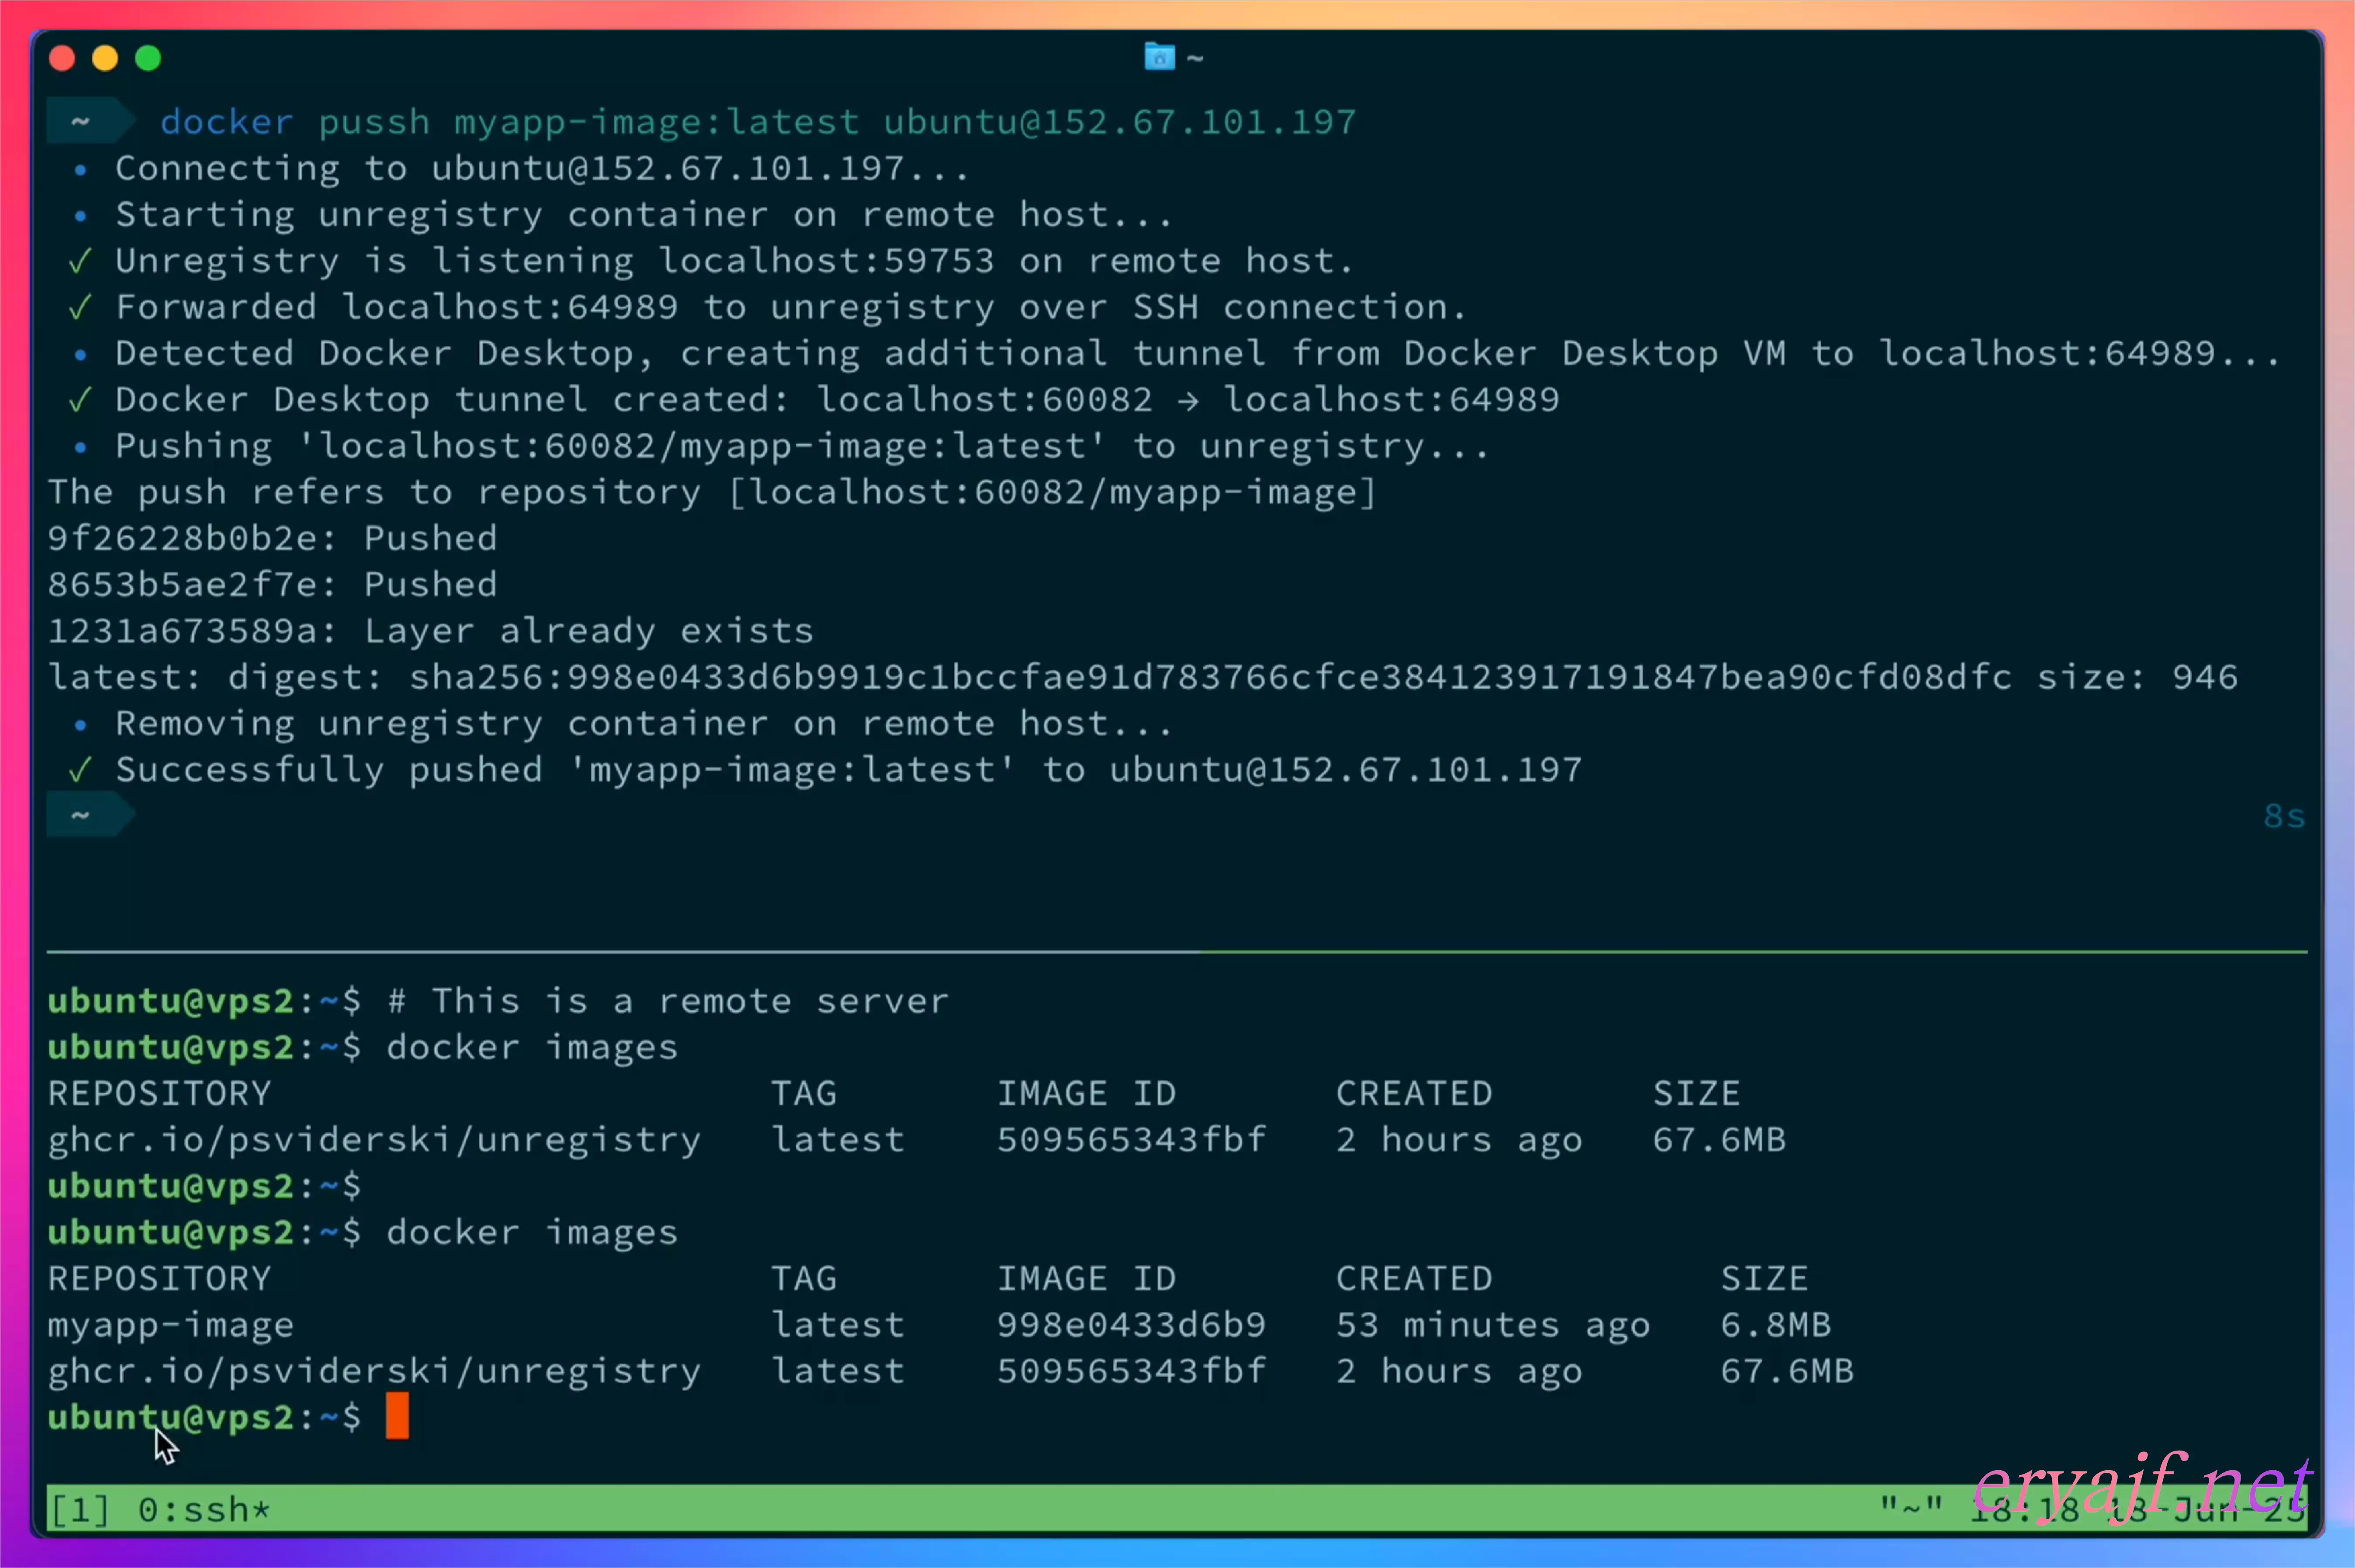Click the 'Connecting to ubuntu@152.67.101.197...' line
Image resolution: width=2355 pixels, height=1568 pixels.
click(541, 168)
